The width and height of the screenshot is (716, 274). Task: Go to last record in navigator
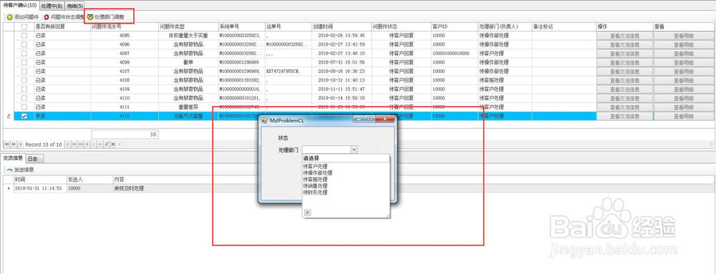tap(81, 145)
